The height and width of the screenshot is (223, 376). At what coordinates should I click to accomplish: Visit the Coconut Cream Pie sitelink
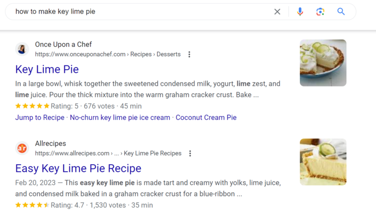click(x=206, y=117)
